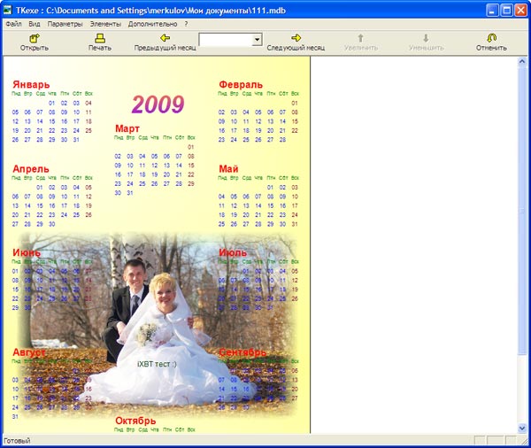Click the scrollbar down arrow

522,429
